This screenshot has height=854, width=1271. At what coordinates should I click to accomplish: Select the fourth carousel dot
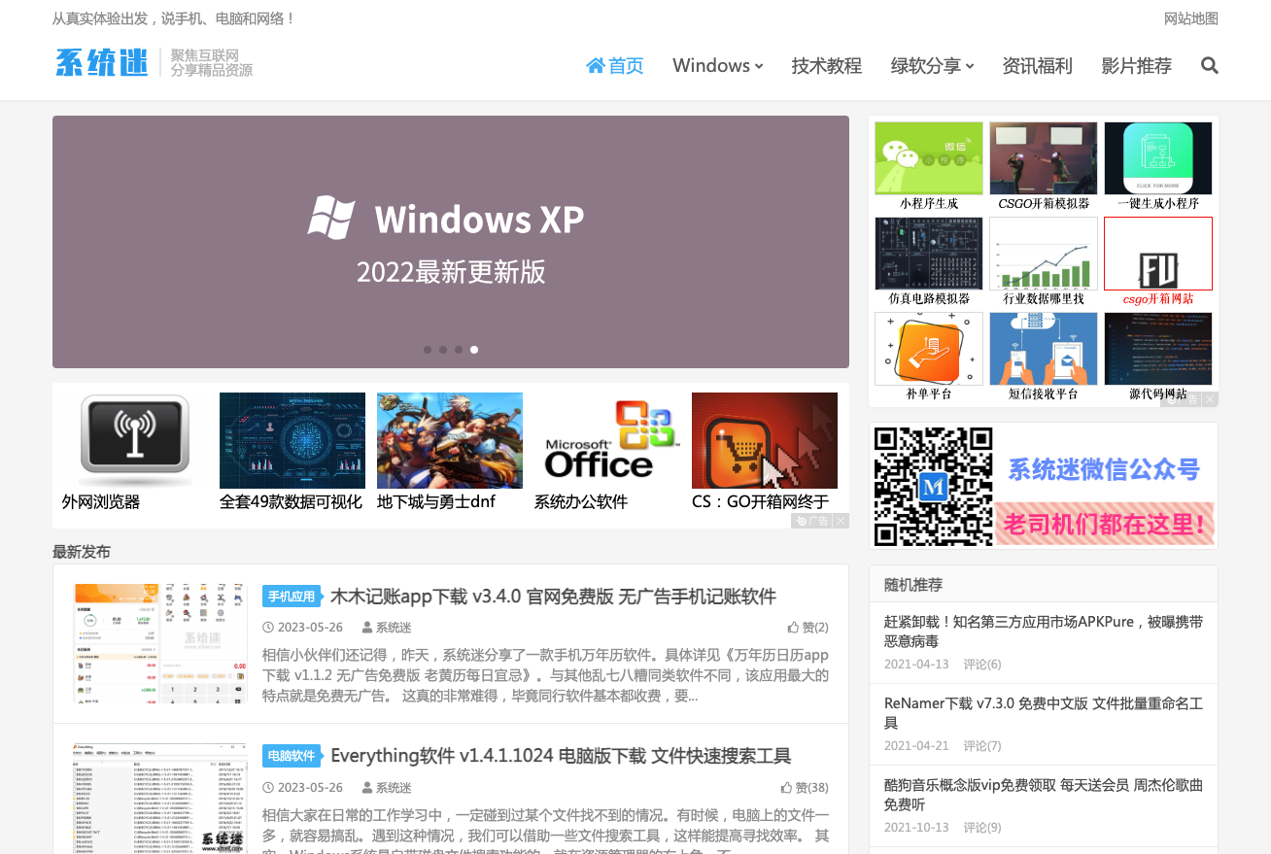click(x=474, y=350)
